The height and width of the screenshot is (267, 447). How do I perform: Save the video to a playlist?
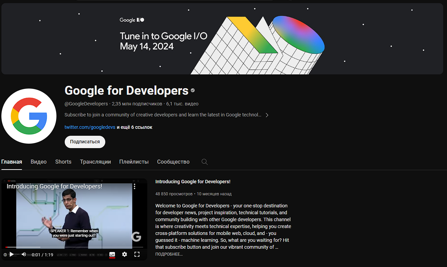click(101, 255)
